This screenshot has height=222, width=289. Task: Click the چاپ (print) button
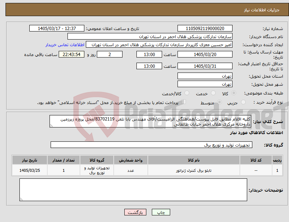(161, 212)
